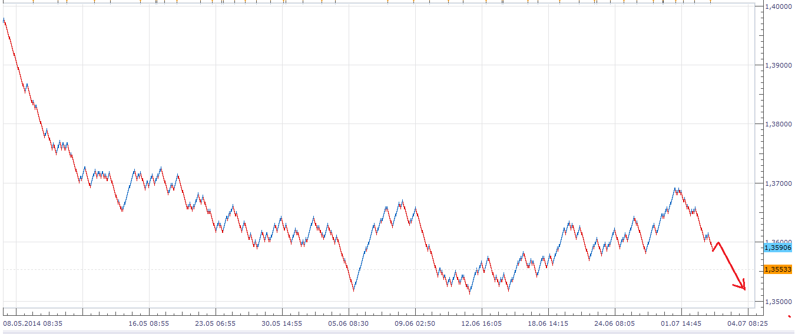Click the 18.06 14:15 time axis label
The height and width of the screenshot is (334, 795).
[548, 323]
